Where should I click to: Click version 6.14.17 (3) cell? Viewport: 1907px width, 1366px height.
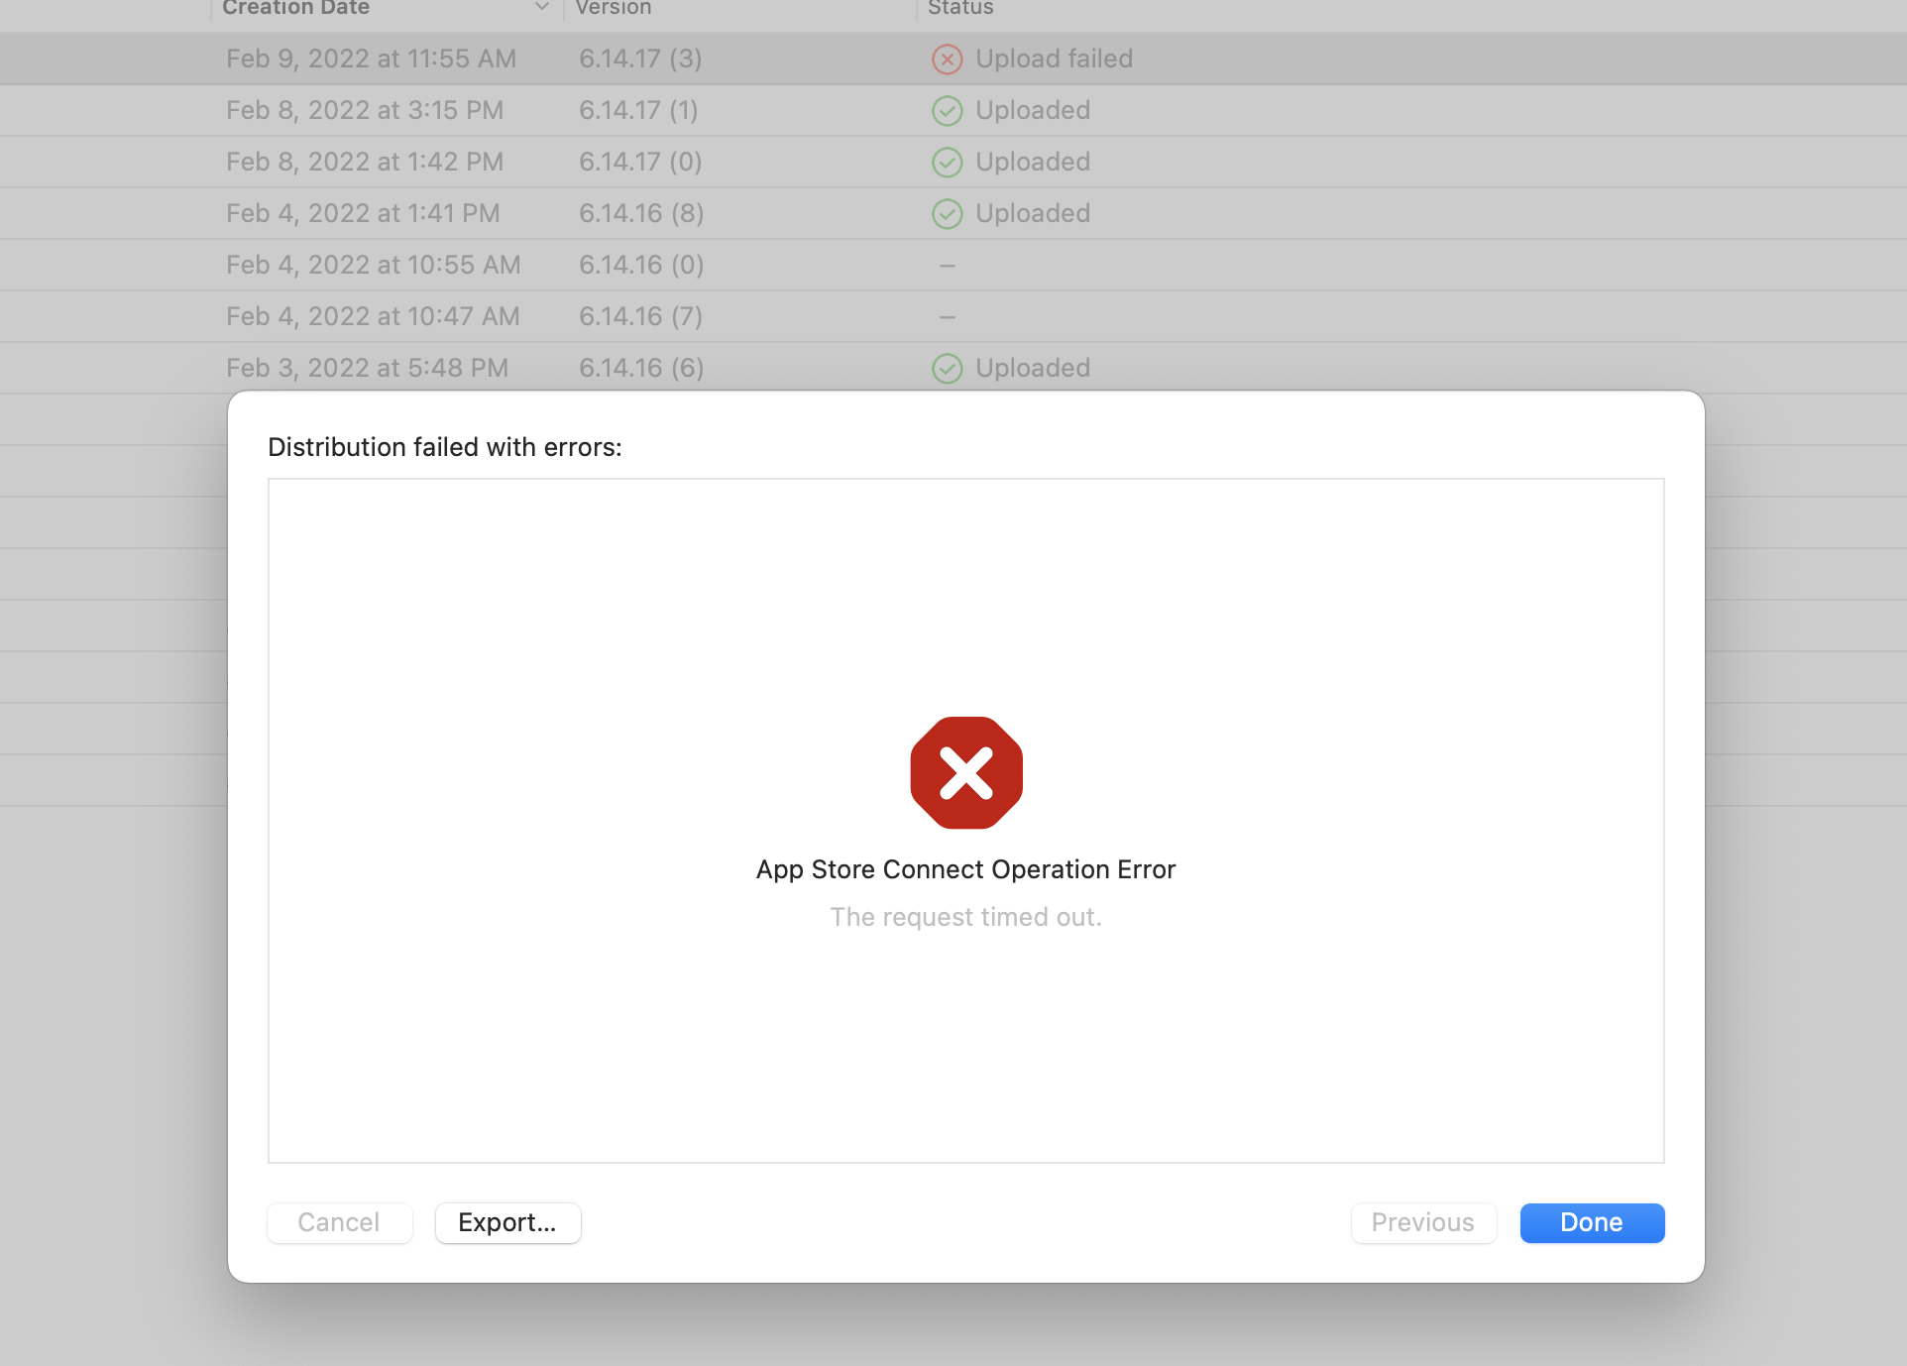(x=640, y=58)
